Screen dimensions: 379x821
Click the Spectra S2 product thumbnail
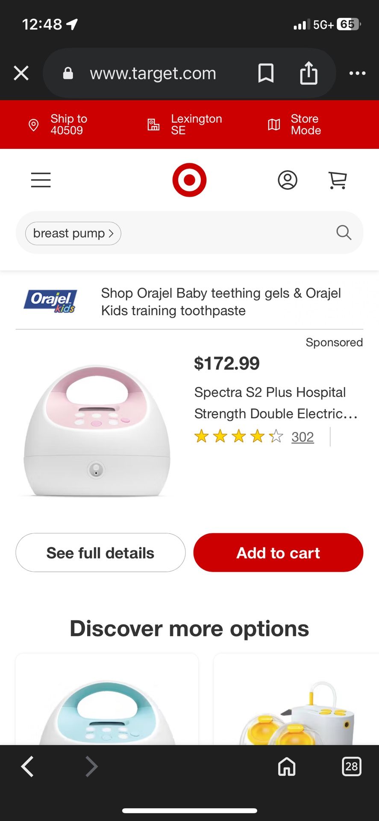pyautogui.click(x=95, y=432)
